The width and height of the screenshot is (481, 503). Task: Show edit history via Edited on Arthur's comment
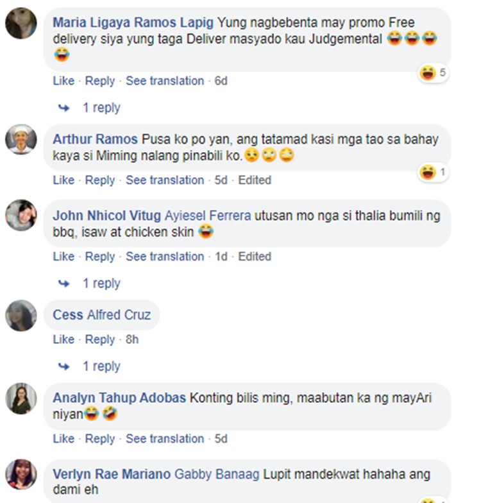255,180
